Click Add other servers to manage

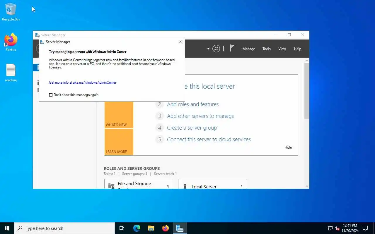tap(201, 116)
